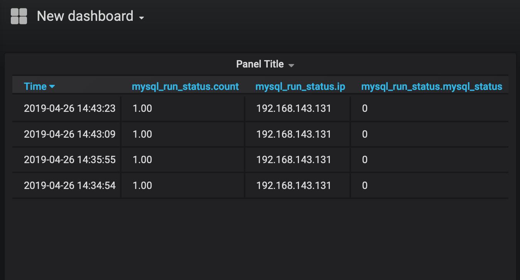The image size is (520, 280).
Task: Click the Grafana dashboard grid icon
Action: pos(19,17)
